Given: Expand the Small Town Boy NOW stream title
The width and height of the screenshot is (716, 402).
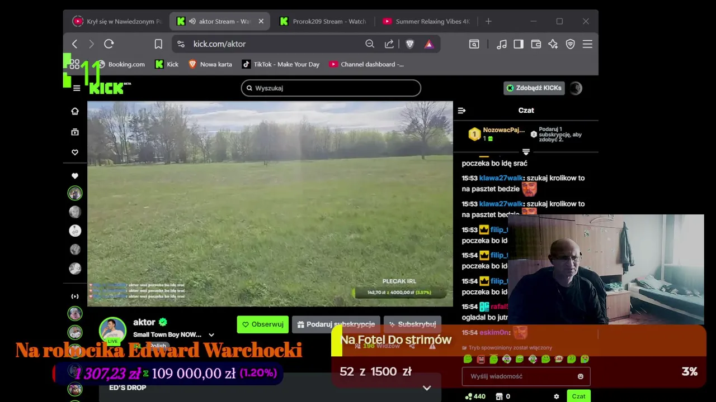Looking at the screenshot, I should pos(211,335).
